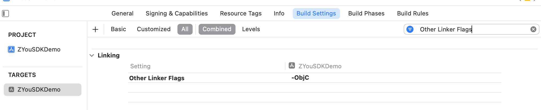The height and width of the screenshot is (110, 541).
Task: Show Customized build settings only
Action: [154, 29]
